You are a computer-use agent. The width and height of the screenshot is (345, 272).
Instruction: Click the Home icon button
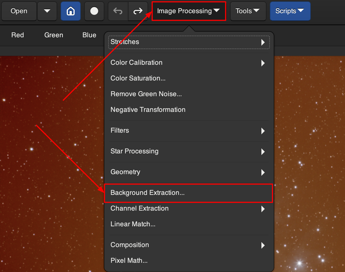tap(71, 11)
